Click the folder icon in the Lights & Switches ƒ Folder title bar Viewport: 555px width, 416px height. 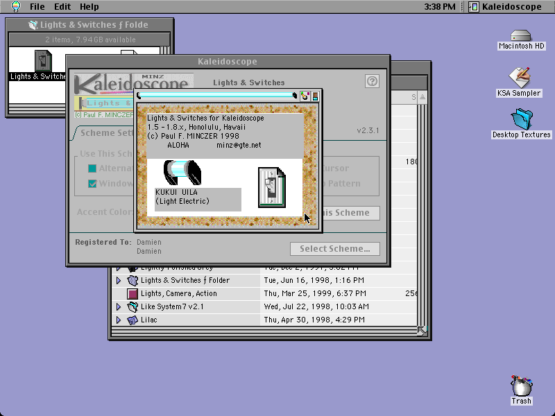click(33, 25)
